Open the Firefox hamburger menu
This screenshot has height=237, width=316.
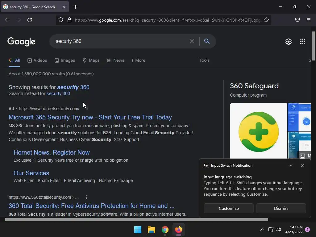[308, 20]
